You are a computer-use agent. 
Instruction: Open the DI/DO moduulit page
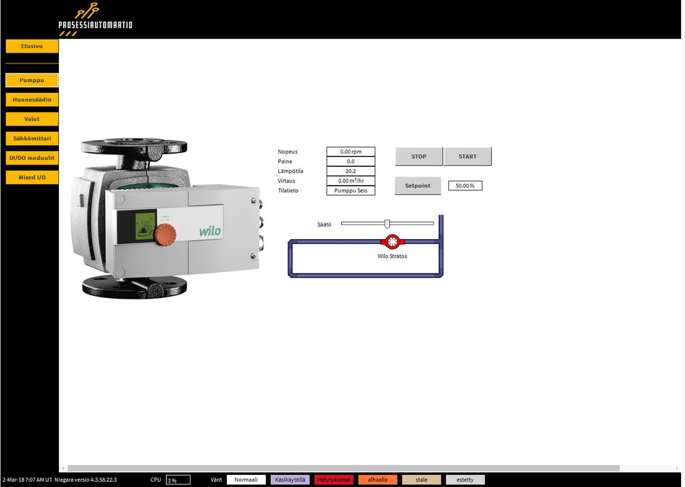(x=32, y=158)
